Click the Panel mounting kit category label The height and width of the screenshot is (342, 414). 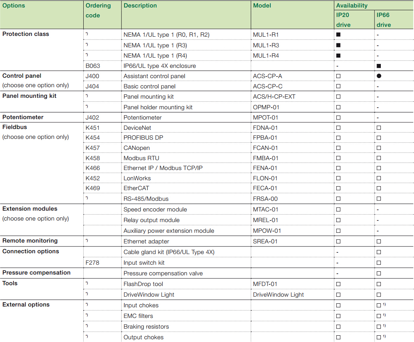pos(29,96)
